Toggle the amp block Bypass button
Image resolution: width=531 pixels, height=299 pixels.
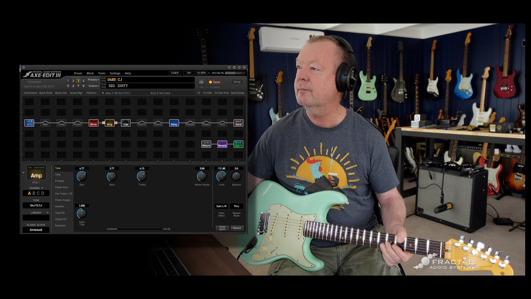point(236,228)
